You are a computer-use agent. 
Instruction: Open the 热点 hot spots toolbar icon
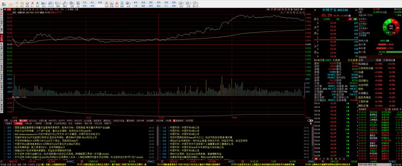pyautogui.click(x=117, y=4)
